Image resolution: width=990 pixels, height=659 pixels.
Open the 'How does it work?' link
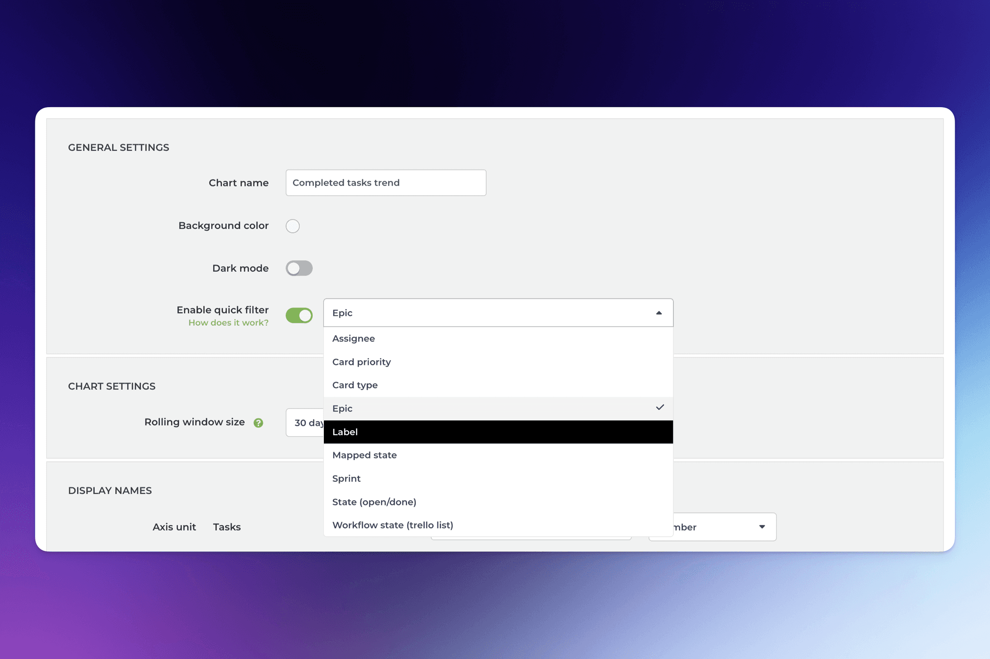tap(228, 322)
